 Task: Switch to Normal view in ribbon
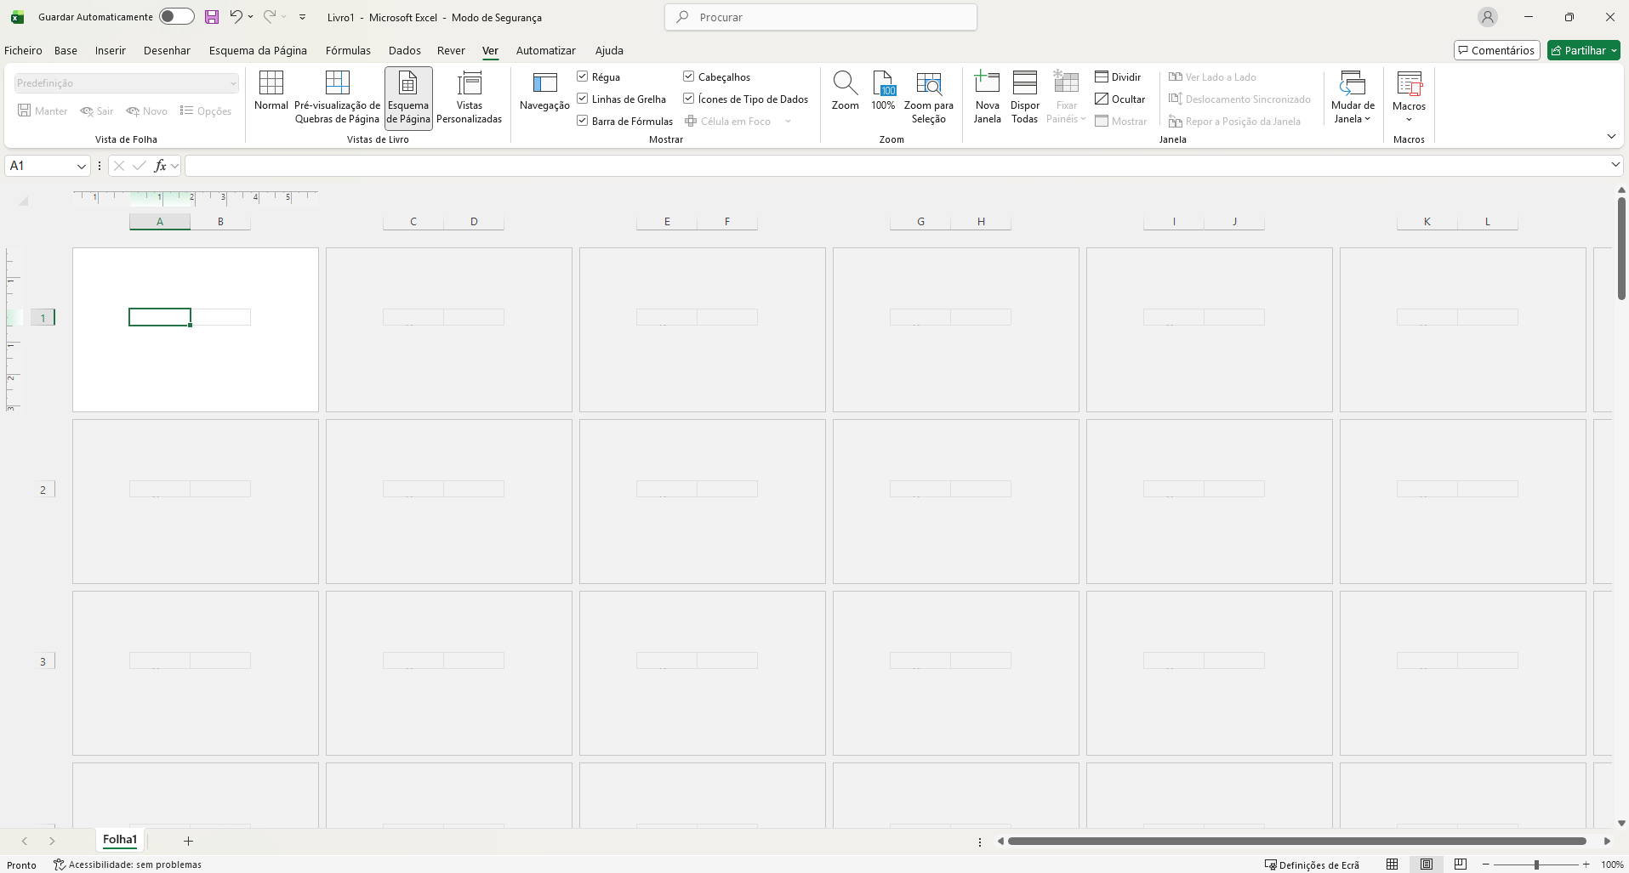tap(271, 91)
